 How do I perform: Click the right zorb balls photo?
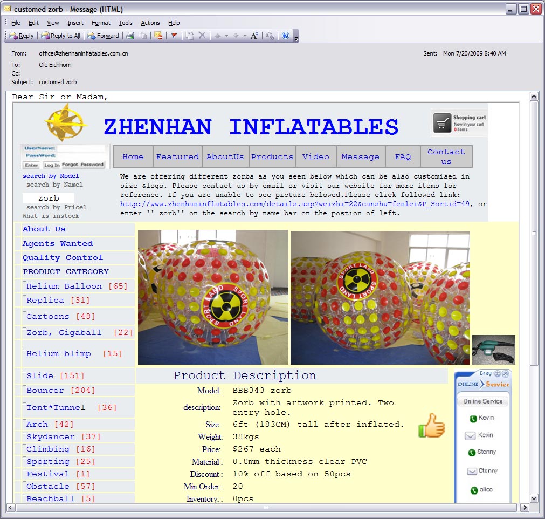pos(380,298)
